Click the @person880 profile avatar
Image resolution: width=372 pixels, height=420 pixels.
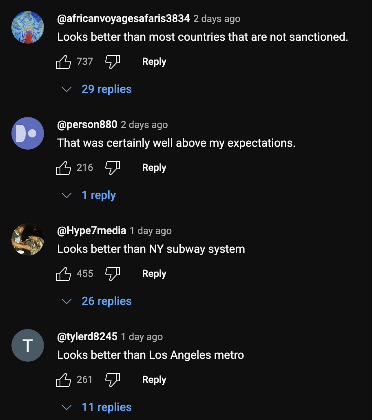(28, 133)
